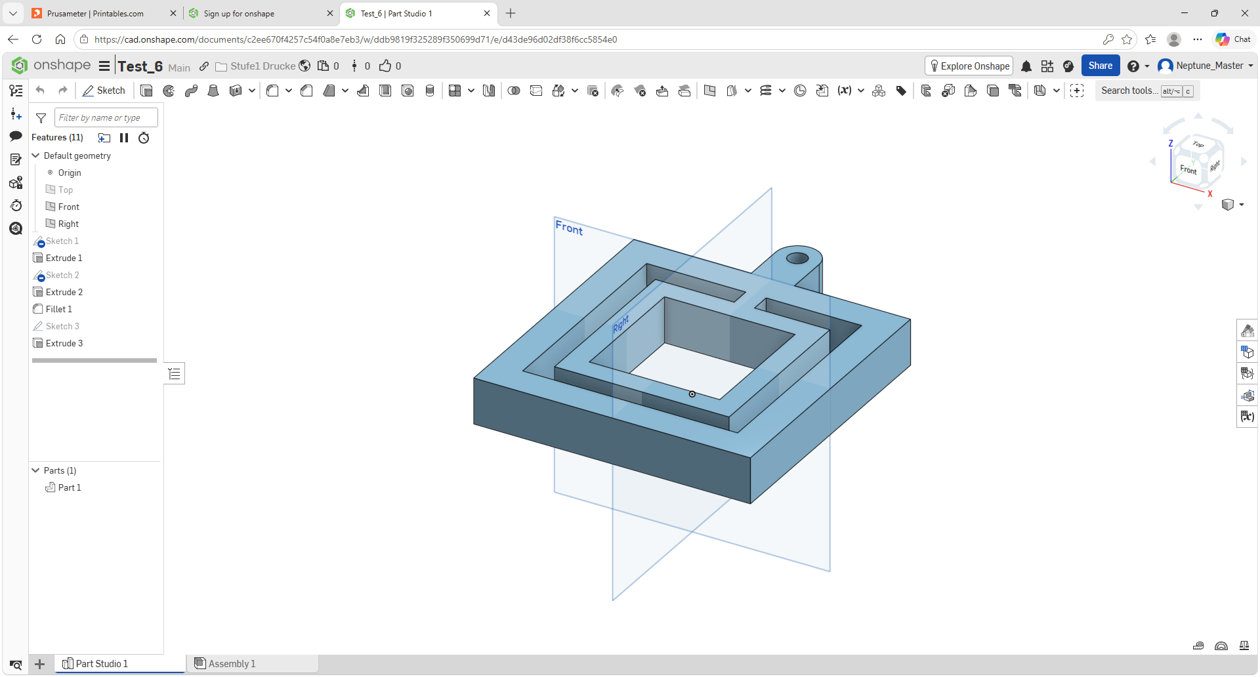Image resolution: width=1260 pixels, height=677 pixels.
Task: Select the Variable (x) tool
Action: (x=845, y=91)
